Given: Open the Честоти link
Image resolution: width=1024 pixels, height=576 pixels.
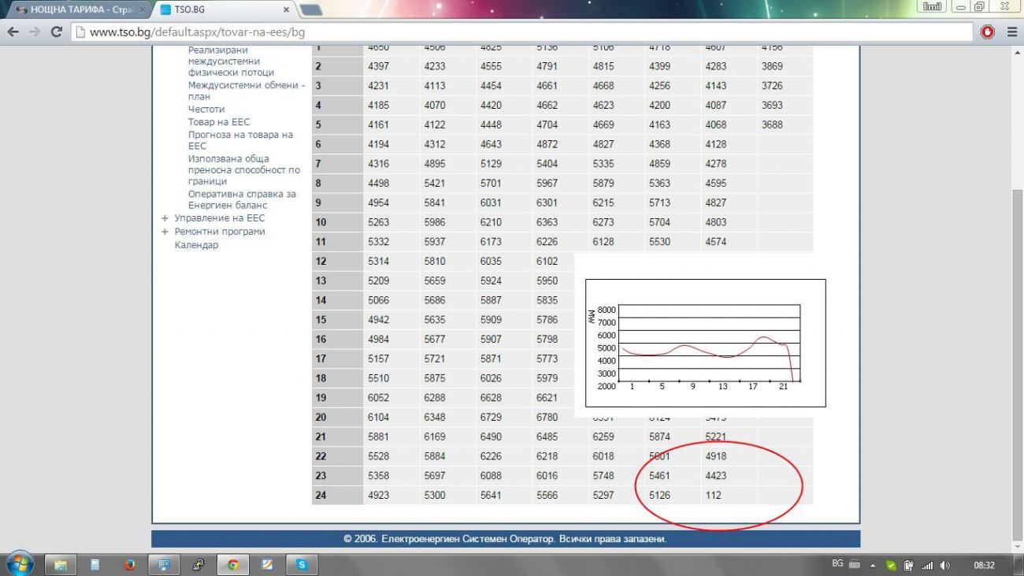Looking at the screenshot, I should [x=206, y=110].
